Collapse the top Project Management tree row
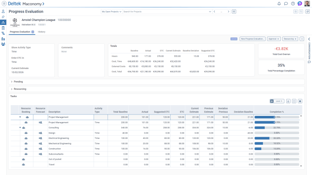The height and width of the screenshot is (175, 312). (x=20, y=117)
